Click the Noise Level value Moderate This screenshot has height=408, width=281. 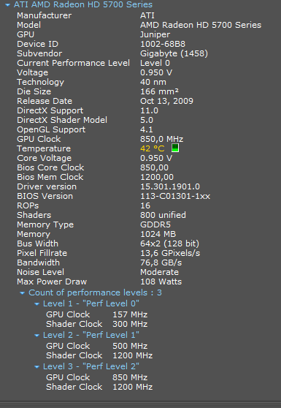tap(159, 272)
